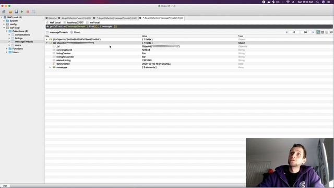Expand the System folder
This screenshot has height=188, width=334.
pyautogui.click(x=4, y=21)
